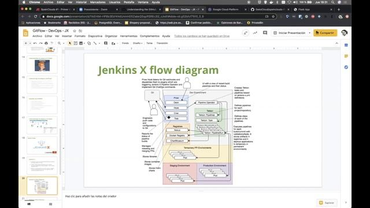Click the Fondo background button
The width and height of the screenshot is (370, 208).
tap(125, 43)
